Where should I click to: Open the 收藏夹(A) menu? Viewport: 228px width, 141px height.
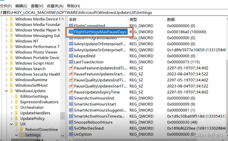(55, 6)
